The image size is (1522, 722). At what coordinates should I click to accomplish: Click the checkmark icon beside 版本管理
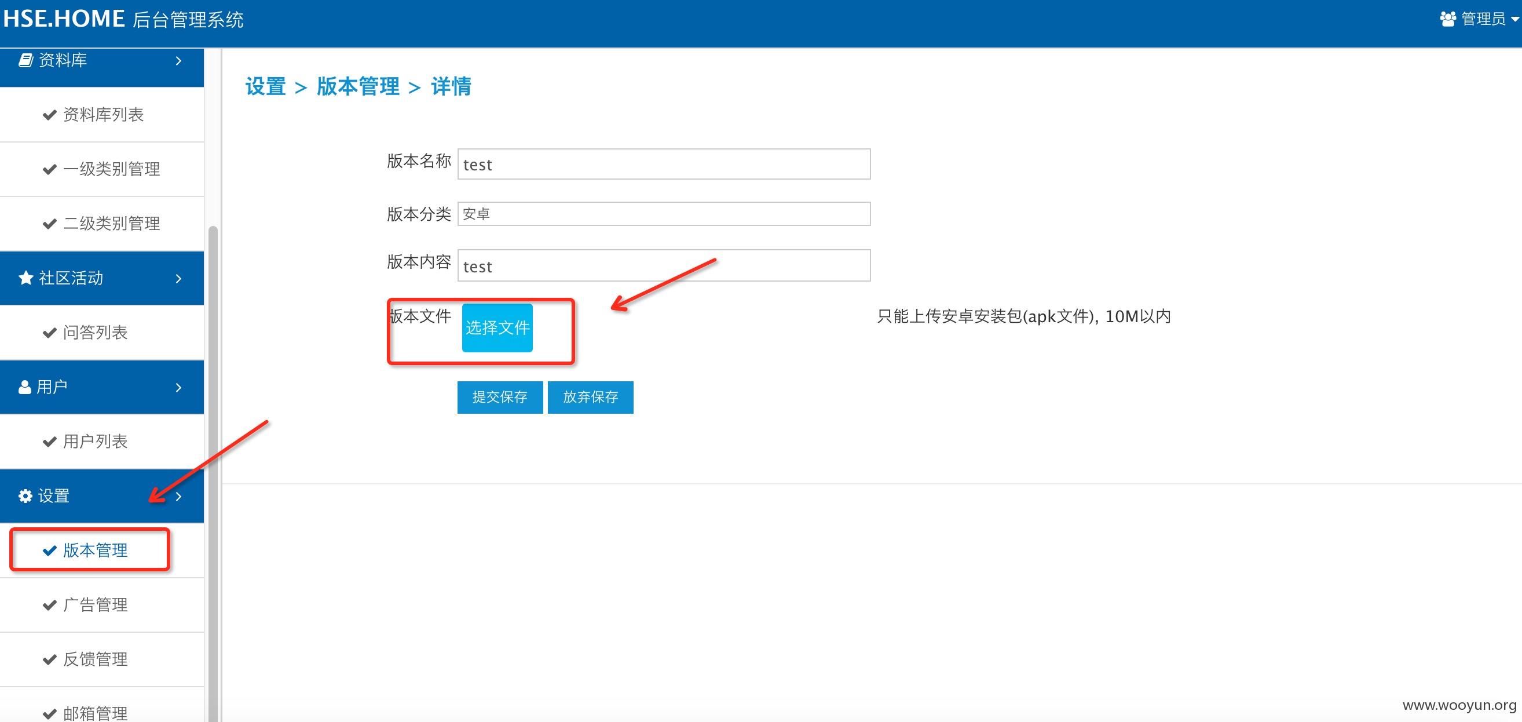click(50, 551)
